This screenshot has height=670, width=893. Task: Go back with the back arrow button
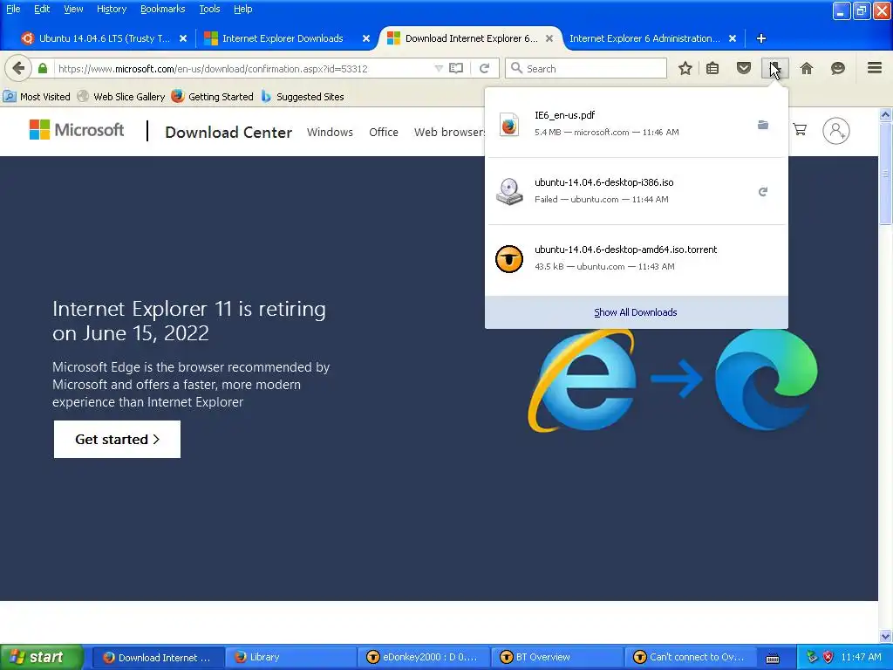(18, 68)
